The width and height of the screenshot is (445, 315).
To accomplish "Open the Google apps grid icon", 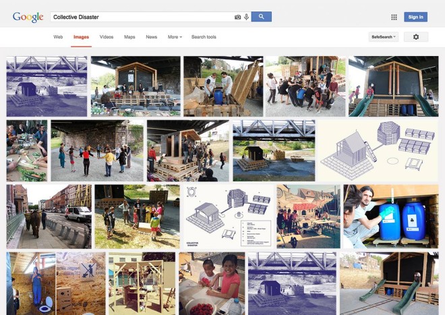I will pyautogui.click(x=394, y=17).
